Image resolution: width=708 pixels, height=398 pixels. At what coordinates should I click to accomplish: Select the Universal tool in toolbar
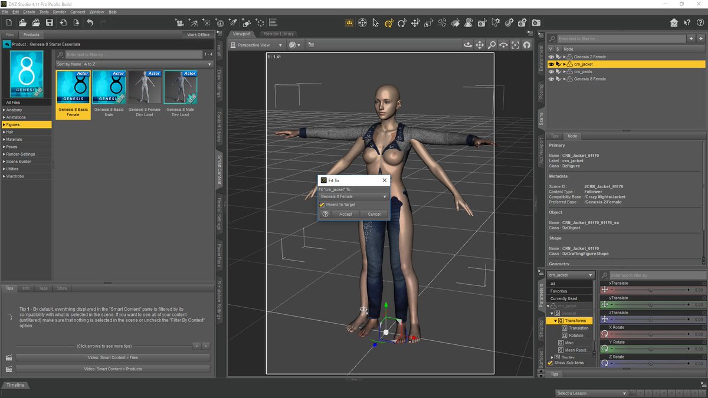coord(362,23)
